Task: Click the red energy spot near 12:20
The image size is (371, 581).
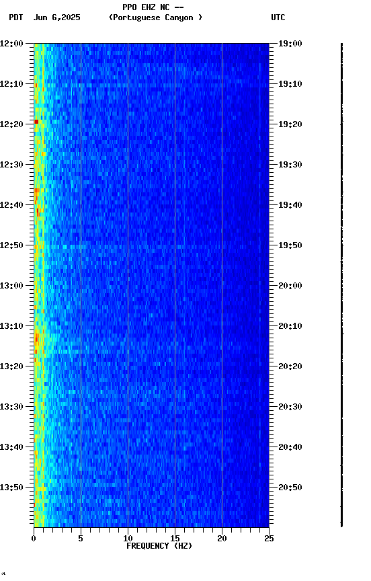Action: pos(36,122)
